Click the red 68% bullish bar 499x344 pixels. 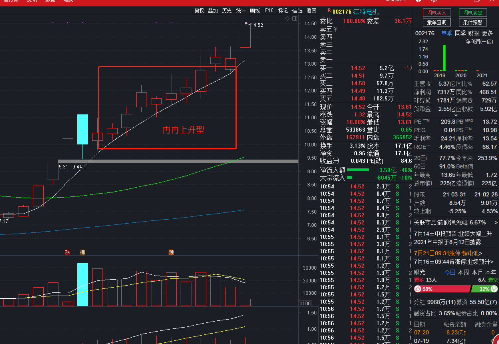[442, 289]
